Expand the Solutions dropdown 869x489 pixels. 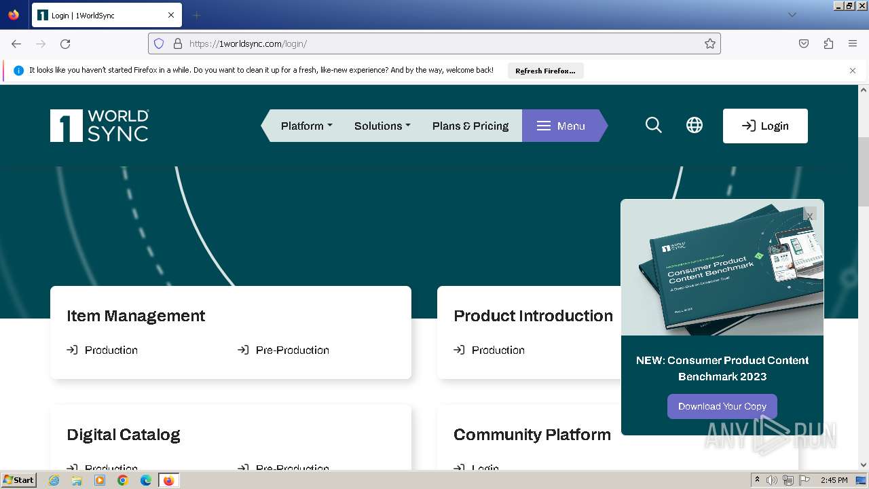tap(382, 126)
